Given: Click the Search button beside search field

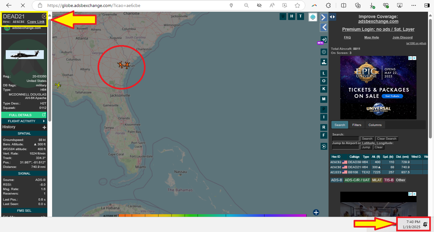Looking at the screenshot, I should [367, 139].
